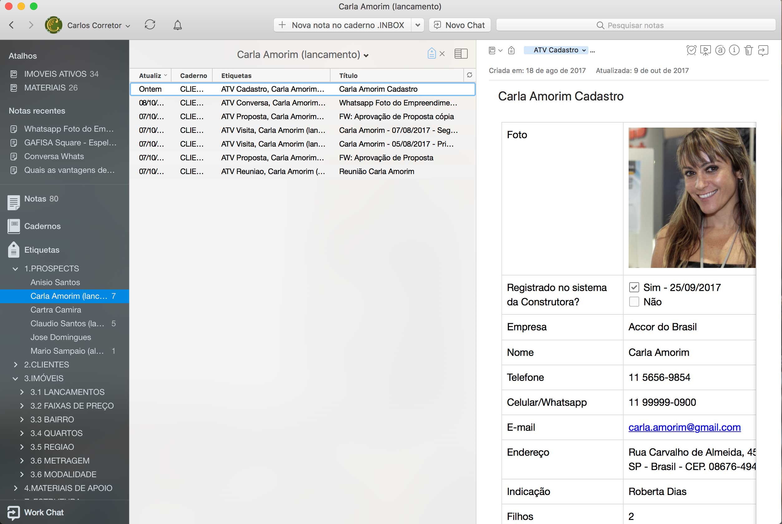Collapse the 1.PROSPECTS tag group
This screenshot has width=782, height=524.
(x=15, y=269)
